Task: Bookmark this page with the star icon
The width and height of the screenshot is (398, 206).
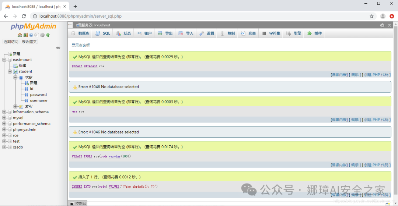Action: [371, 16]
